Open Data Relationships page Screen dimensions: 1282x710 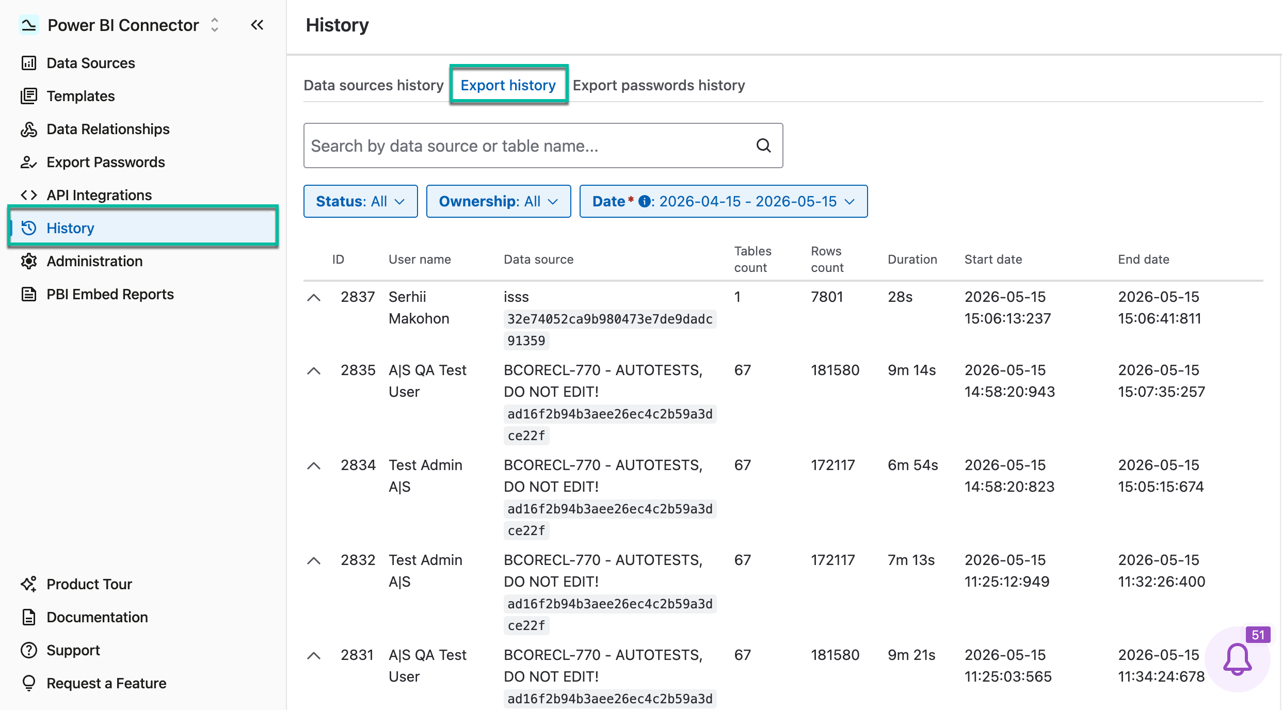[x=108, y=129]
